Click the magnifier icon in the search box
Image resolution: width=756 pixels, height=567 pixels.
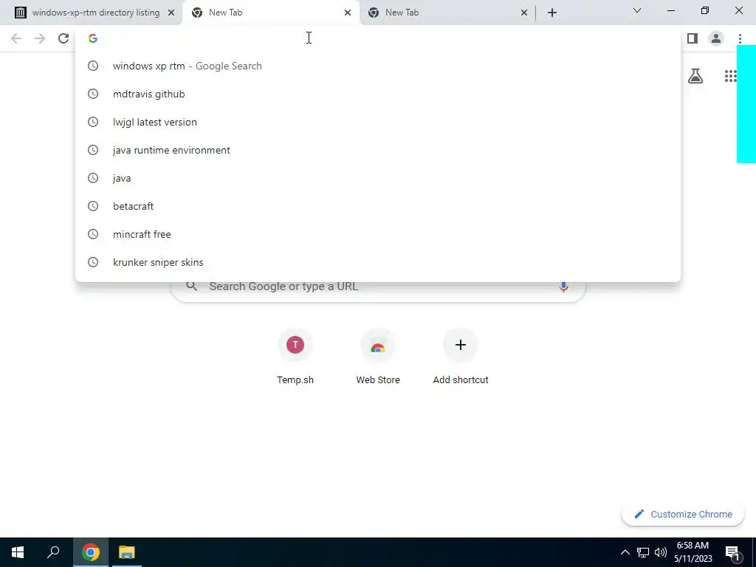coord(191,286)
